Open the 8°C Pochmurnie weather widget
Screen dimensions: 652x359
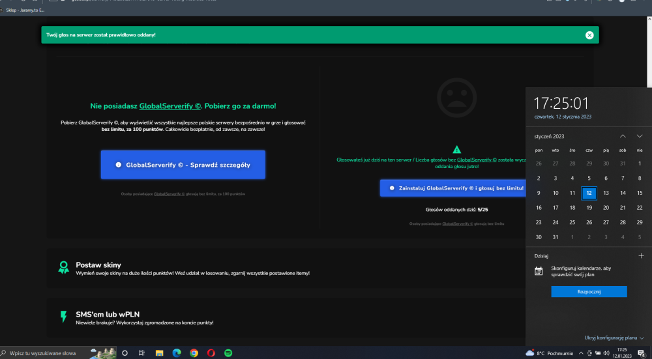549,353
